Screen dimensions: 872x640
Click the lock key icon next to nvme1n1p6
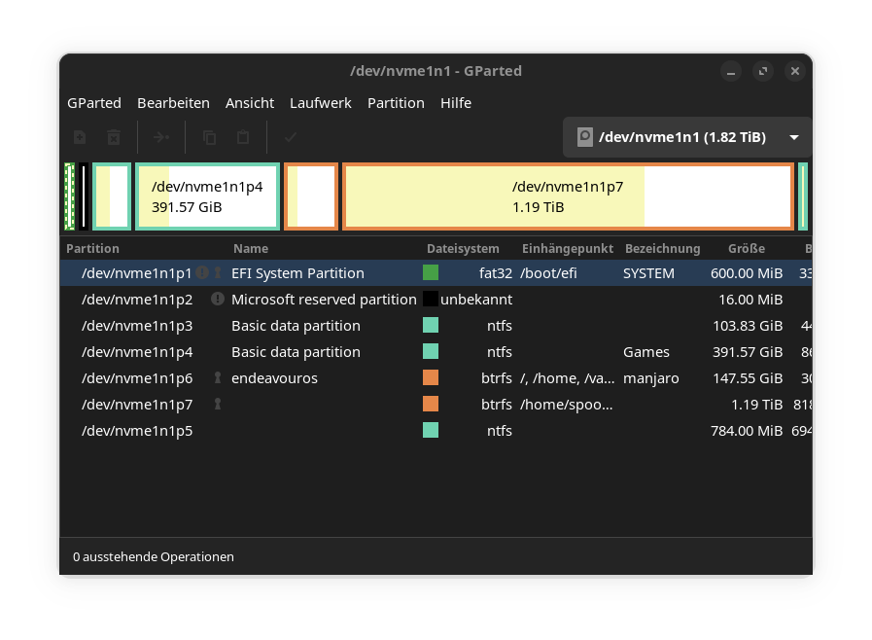tap(218, 378)
